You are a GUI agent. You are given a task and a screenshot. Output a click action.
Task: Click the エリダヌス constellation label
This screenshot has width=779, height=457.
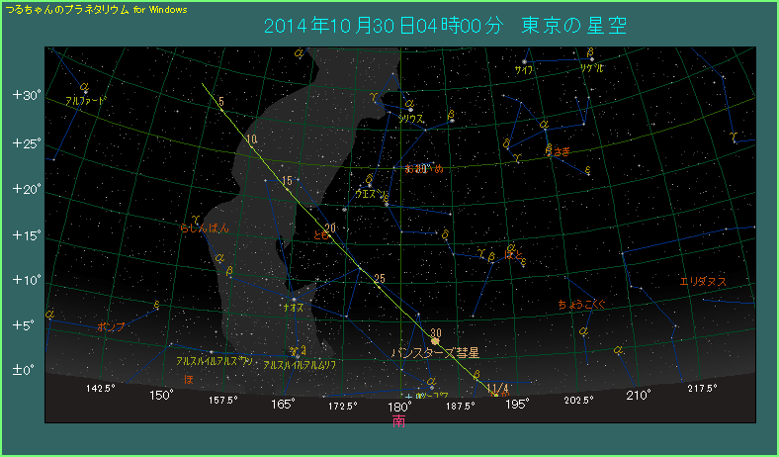pos(703,282)
